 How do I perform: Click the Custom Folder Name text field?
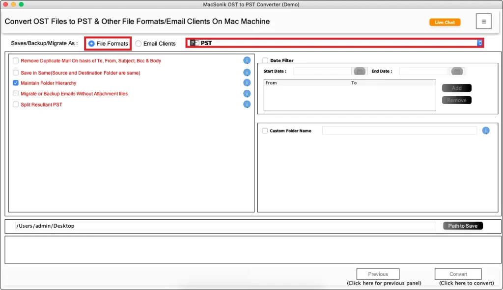pyautogui.click(x=399, y=131)
